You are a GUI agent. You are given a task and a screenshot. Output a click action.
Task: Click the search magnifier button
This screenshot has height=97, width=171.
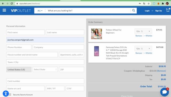(x=134, y=11)
